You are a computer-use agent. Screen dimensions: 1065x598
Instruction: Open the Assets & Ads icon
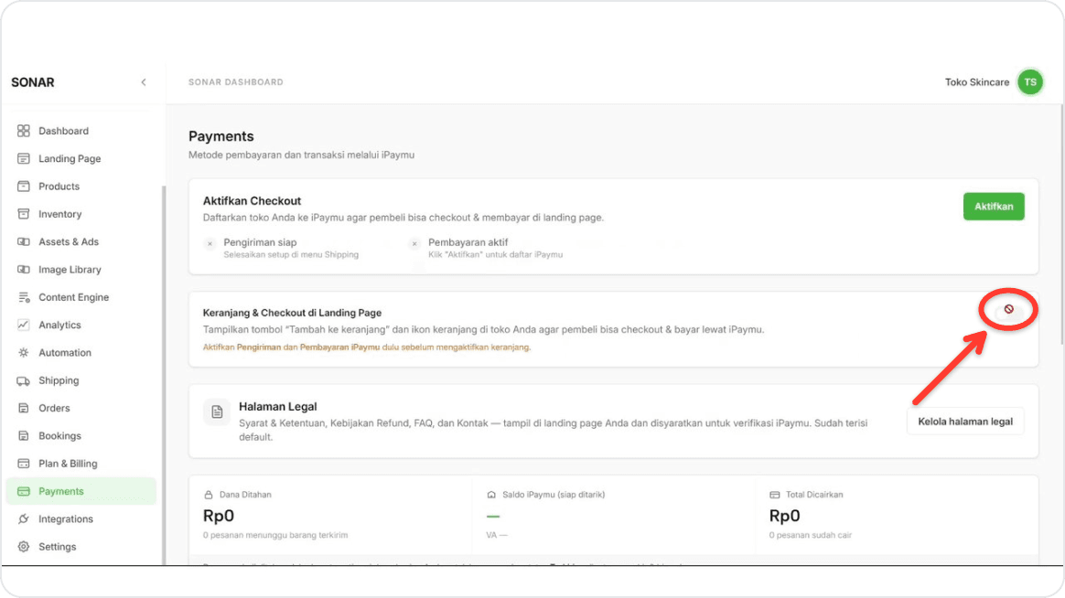[24, 241]
